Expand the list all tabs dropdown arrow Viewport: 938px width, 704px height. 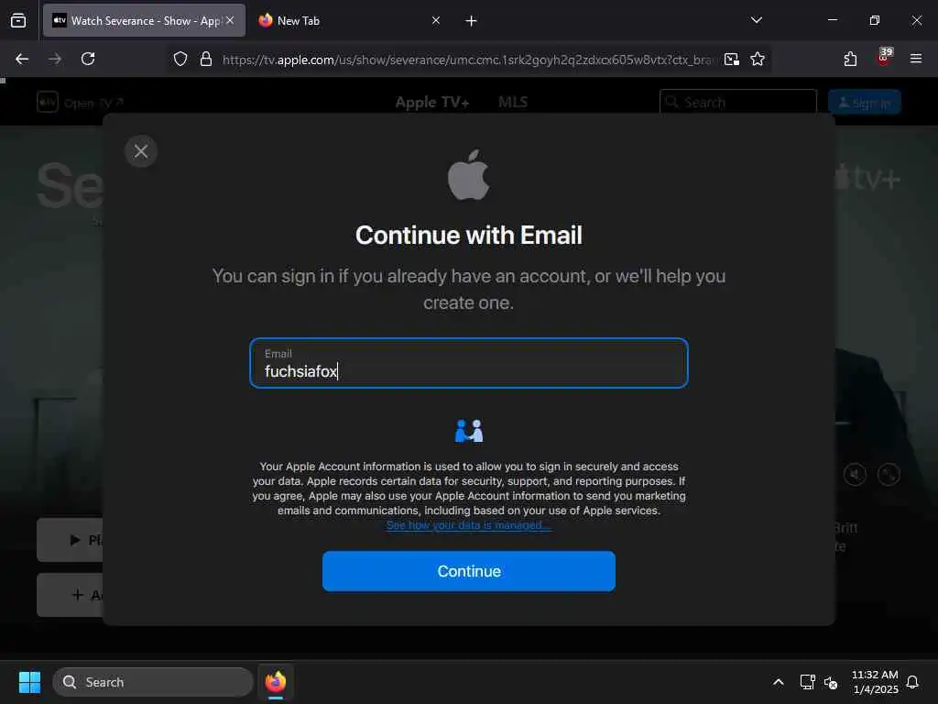[x=756, y=20]
